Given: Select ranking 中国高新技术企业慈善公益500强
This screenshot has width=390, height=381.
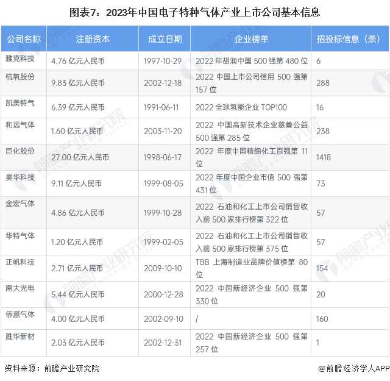Looking at the screenshot, I should 252,131.
